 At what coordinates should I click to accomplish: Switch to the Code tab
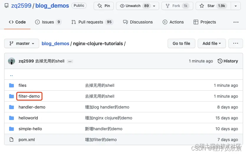point(17,22)
